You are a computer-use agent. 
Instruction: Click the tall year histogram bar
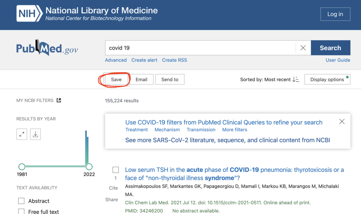(86, 147)
